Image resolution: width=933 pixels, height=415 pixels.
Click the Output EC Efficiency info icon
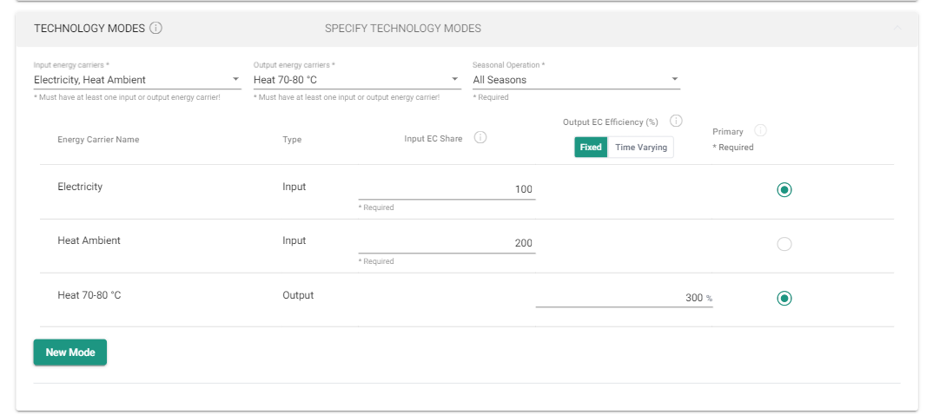tap(676, 122)
